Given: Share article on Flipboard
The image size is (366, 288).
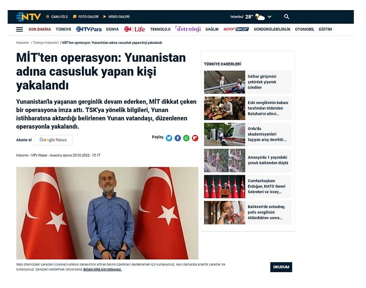Looking at the screenshot, I should click(x=195, y=138).
